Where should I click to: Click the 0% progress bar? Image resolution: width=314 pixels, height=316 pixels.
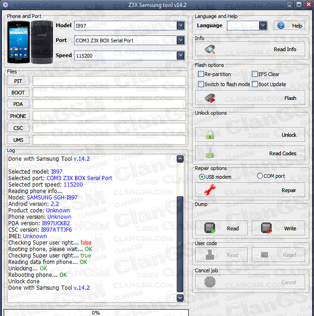coord(96,313)
